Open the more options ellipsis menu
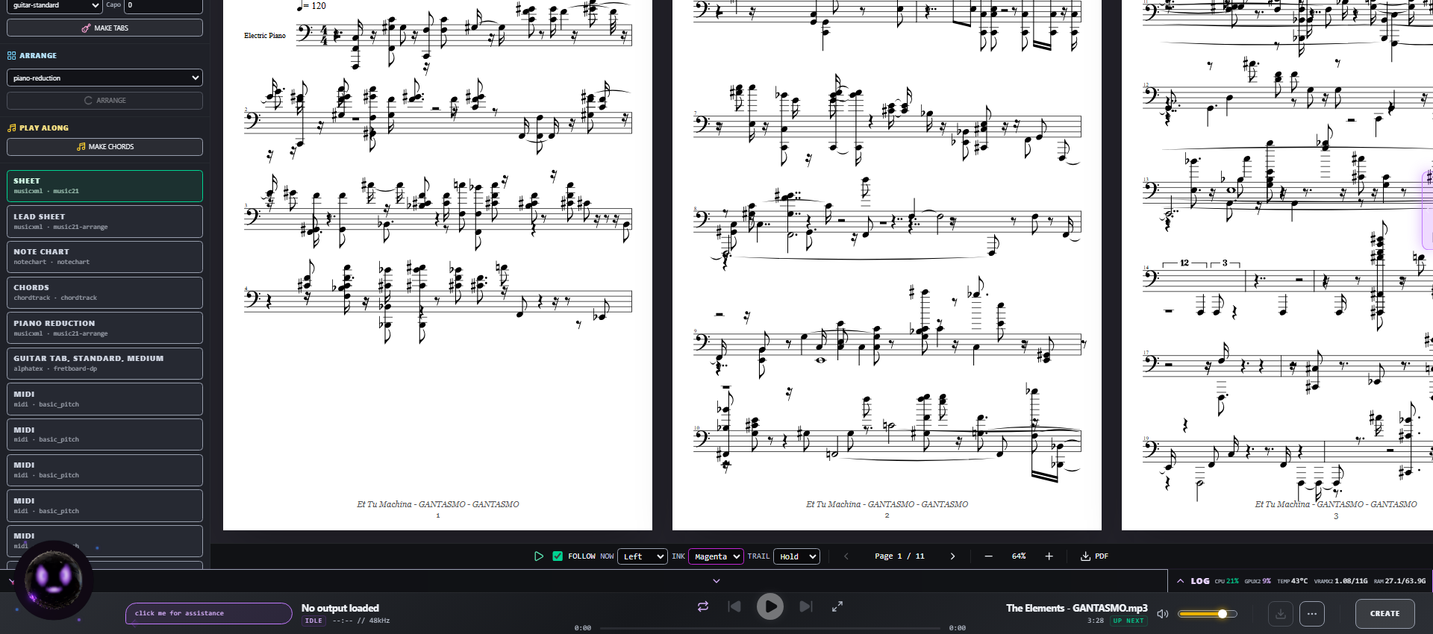This screenshot has width=1433, height=634. click(1312, 614)
